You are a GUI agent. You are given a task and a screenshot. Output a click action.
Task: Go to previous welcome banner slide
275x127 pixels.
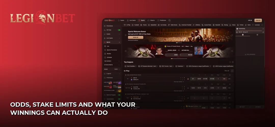126,35
